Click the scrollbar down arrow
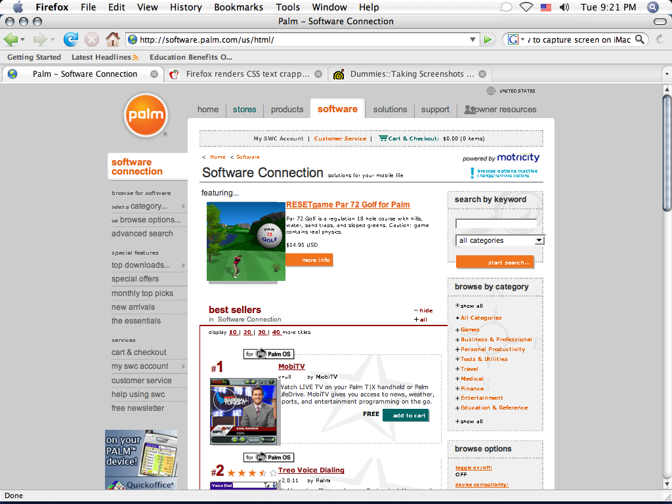The image size is (672, 504). pyautogui.click(x=667, y=485)
